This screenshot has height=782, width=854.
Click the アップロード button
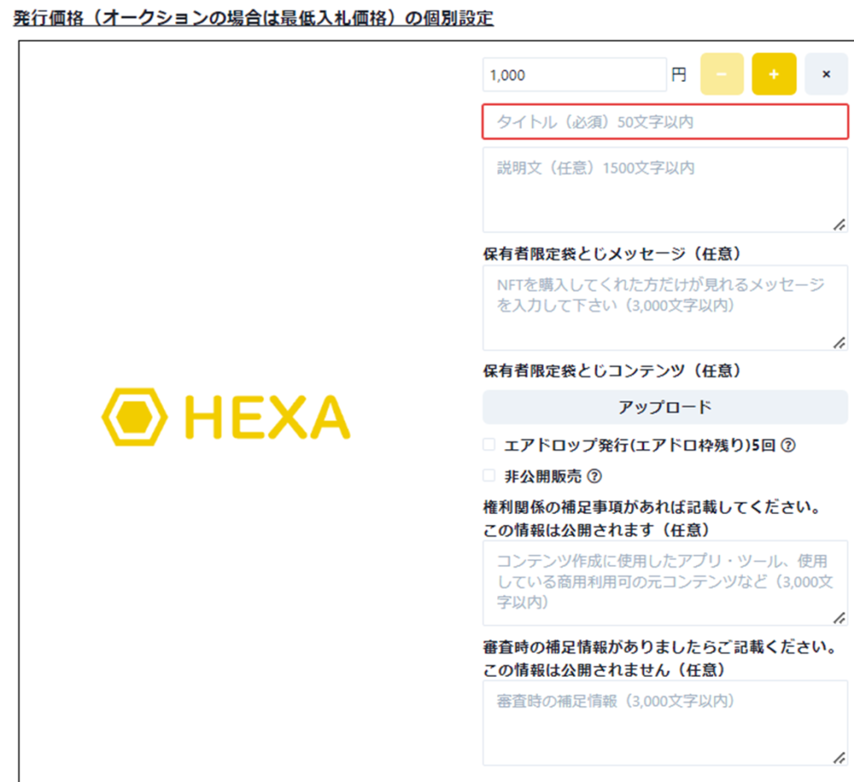click(665, 407)
